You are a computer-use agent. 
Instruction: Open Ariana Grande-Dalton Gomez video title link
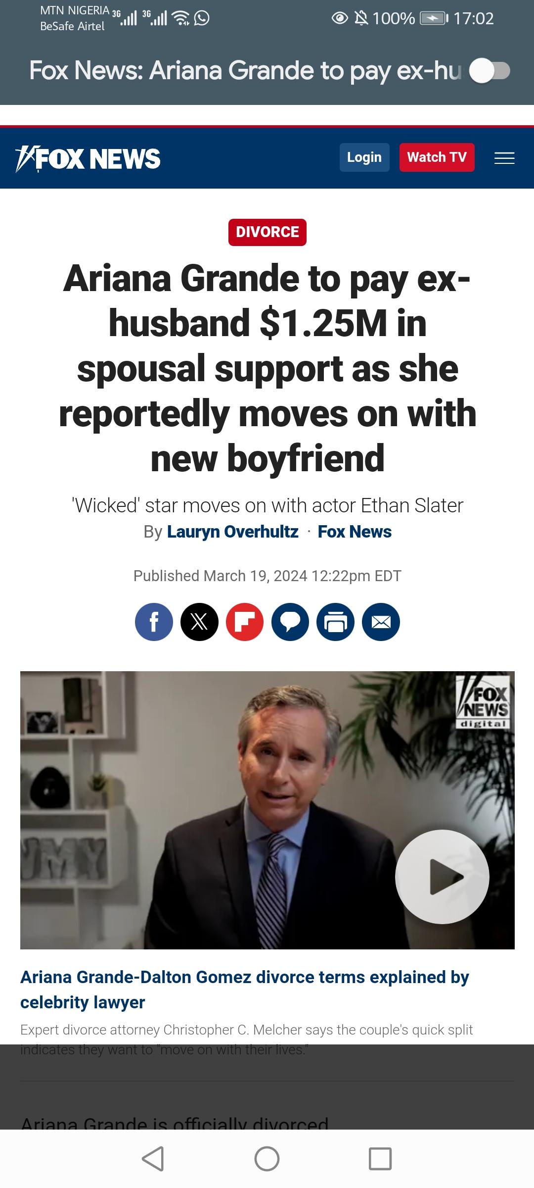point(245,990)
